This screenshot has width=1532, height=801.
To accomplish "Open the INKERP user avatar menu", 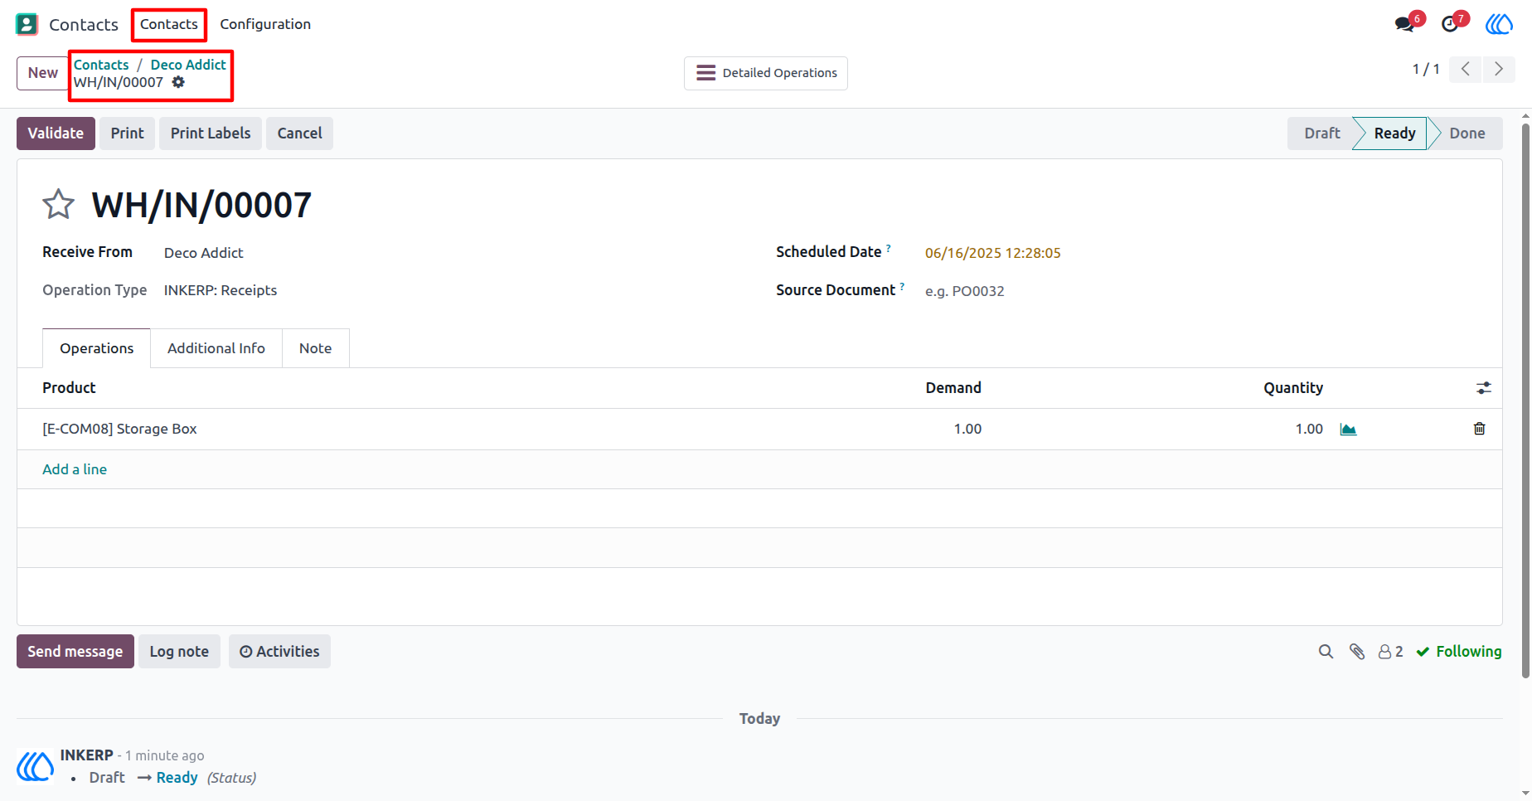I will click(1499, 24).
